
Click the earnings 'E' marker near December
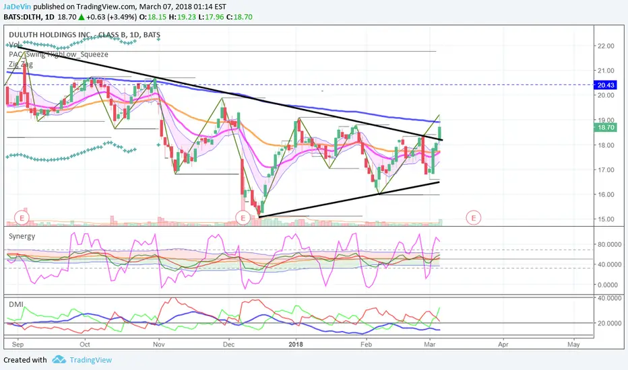[x=243, y=218]
